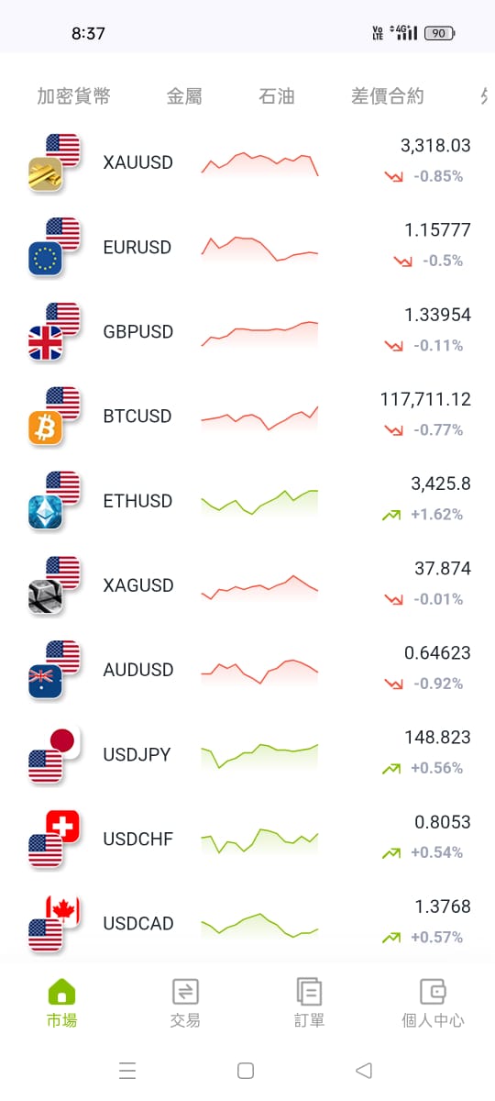Tap the ETHUSD ethereum icon

pos(45,512)
